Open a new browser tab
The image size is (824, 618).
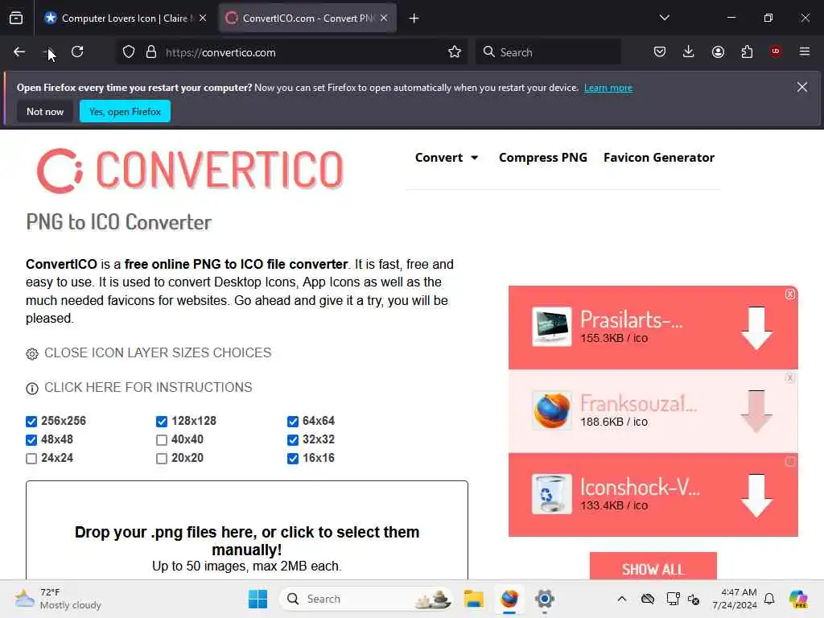pyautogui.click(x=414, y=19)
